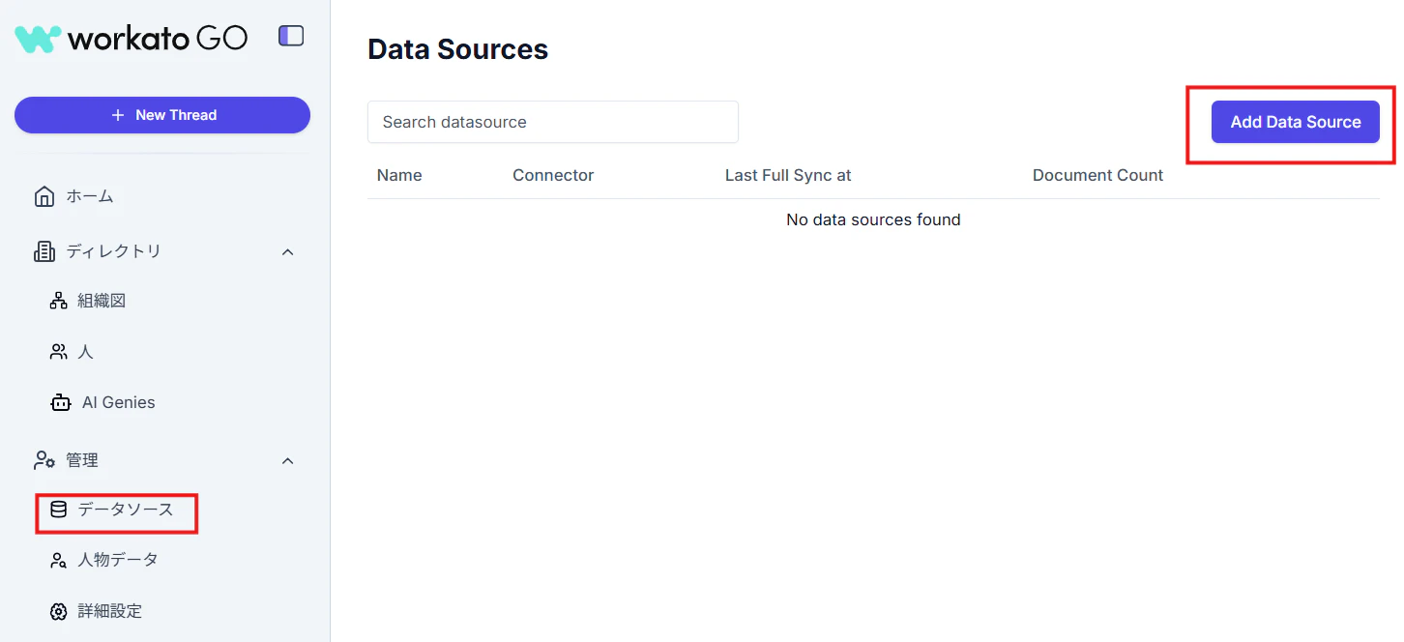The height and width of the screenshot is (642, 1404).
Task: Click the No data sources found message
Action: pyautogui.click(x=873, y=219)
